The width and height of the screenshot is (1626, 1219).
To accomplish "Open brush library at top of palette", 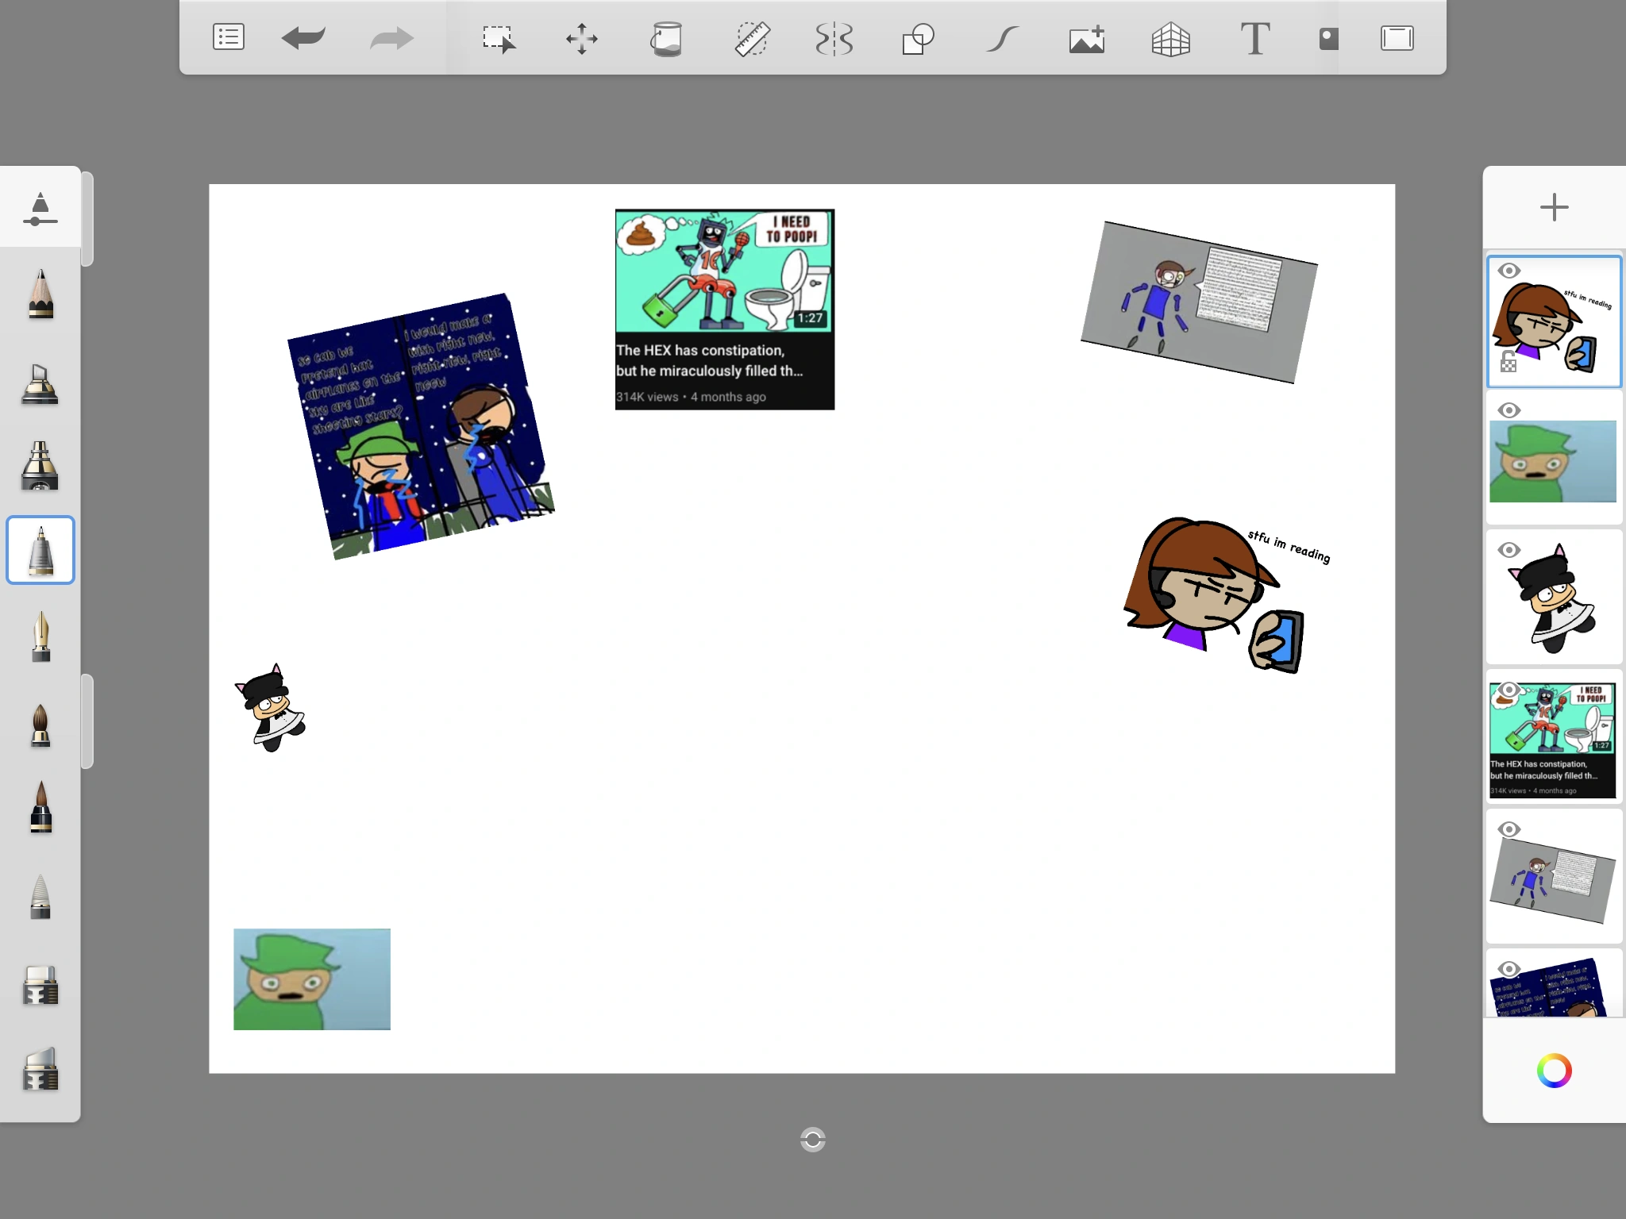I will pyautogui.click(x=40, y=208).
